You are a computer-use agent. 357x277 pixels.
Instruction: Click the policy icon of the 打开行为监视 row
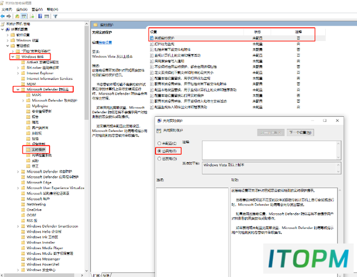(x=152, y=44)
